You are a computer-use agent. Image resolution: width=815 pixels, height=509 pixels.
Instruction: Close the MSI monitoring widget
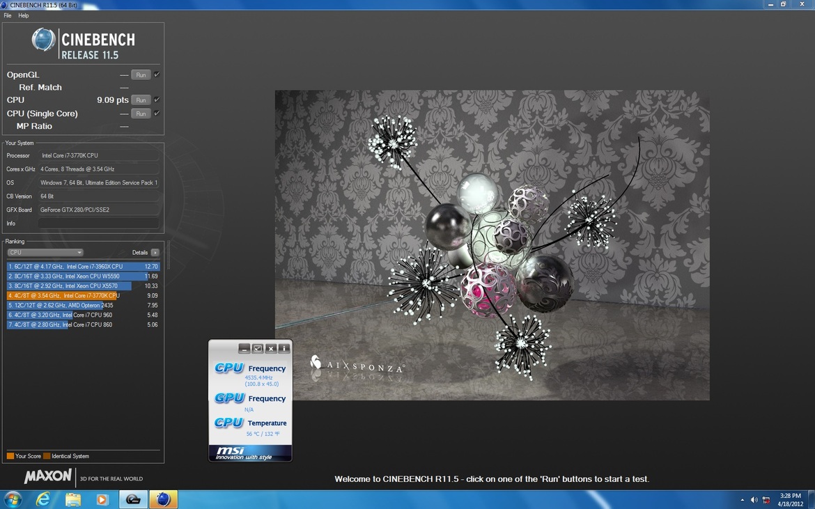click(x=271, y=349)
